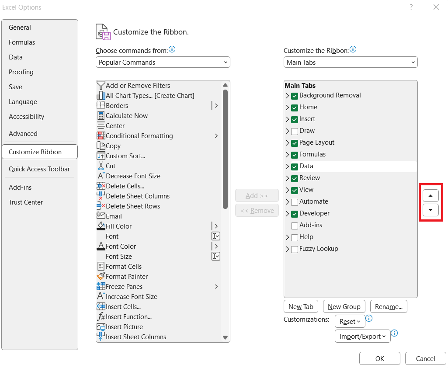448x368 pixels.
Task: Select the Insert Sheet Columns icon
Action: click(x=101, y=337)
